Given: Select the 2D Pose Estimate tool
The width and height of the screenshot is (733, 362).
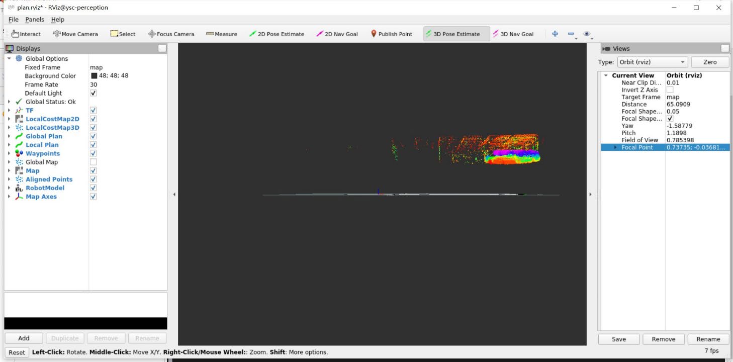Looking at the screenshot, I should pyautogui.click(x=277, y=34).
